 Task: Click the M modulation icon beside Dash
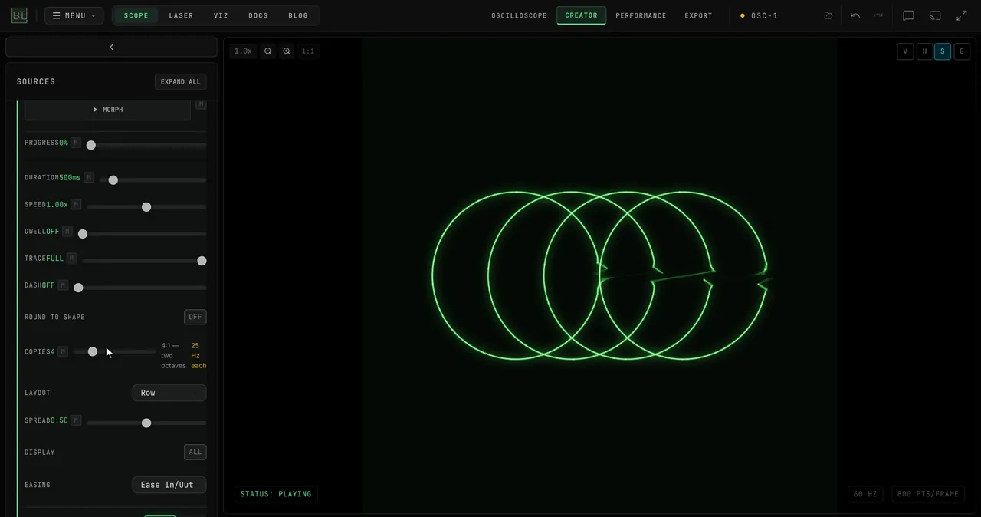pyautogui.click(x=63, y=285)
